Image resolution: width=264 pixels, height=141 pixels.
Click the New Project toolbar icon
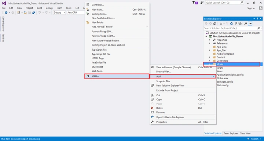pyautogui.click(x=19, y=12)
